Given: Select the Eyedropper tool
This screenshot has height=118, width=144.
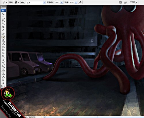Looking at the screenshot, I should (3, 77).
